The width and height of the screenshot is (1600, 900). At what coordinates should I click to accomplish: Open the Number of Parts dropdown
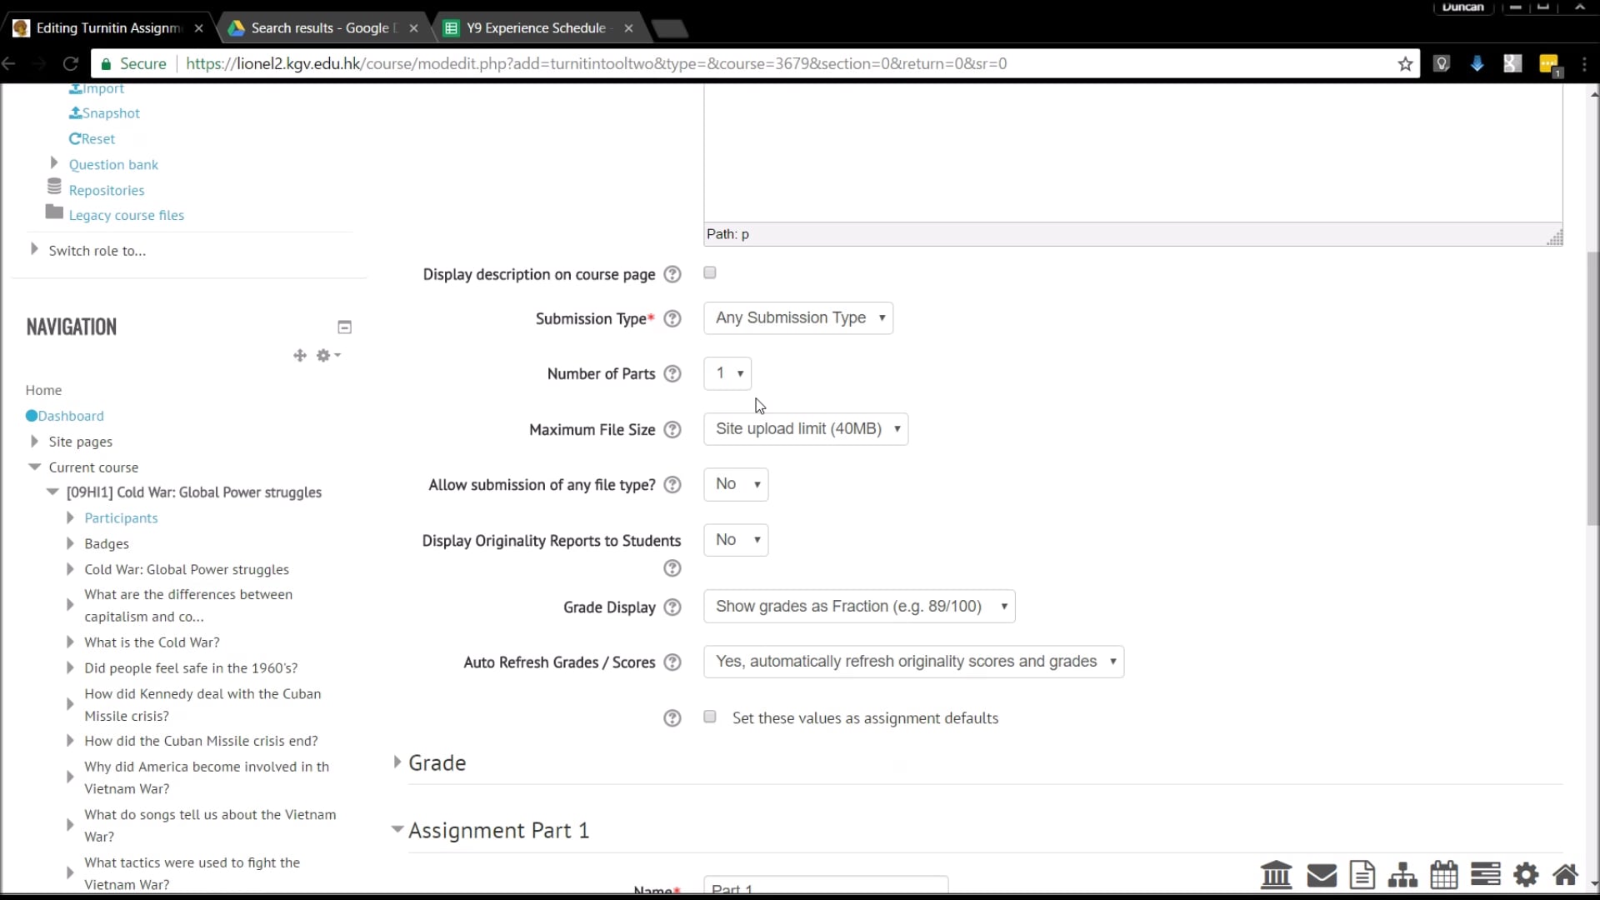click(x=726, y=373)
